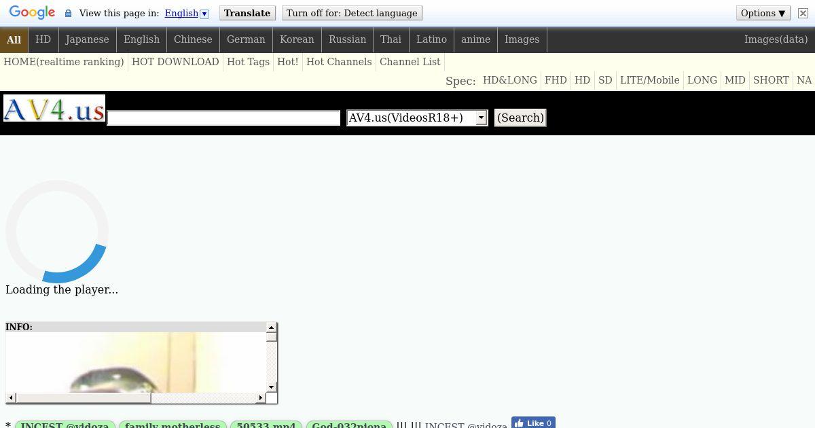Click the Translate button
The image size is (815, 428).
point(247,13)
